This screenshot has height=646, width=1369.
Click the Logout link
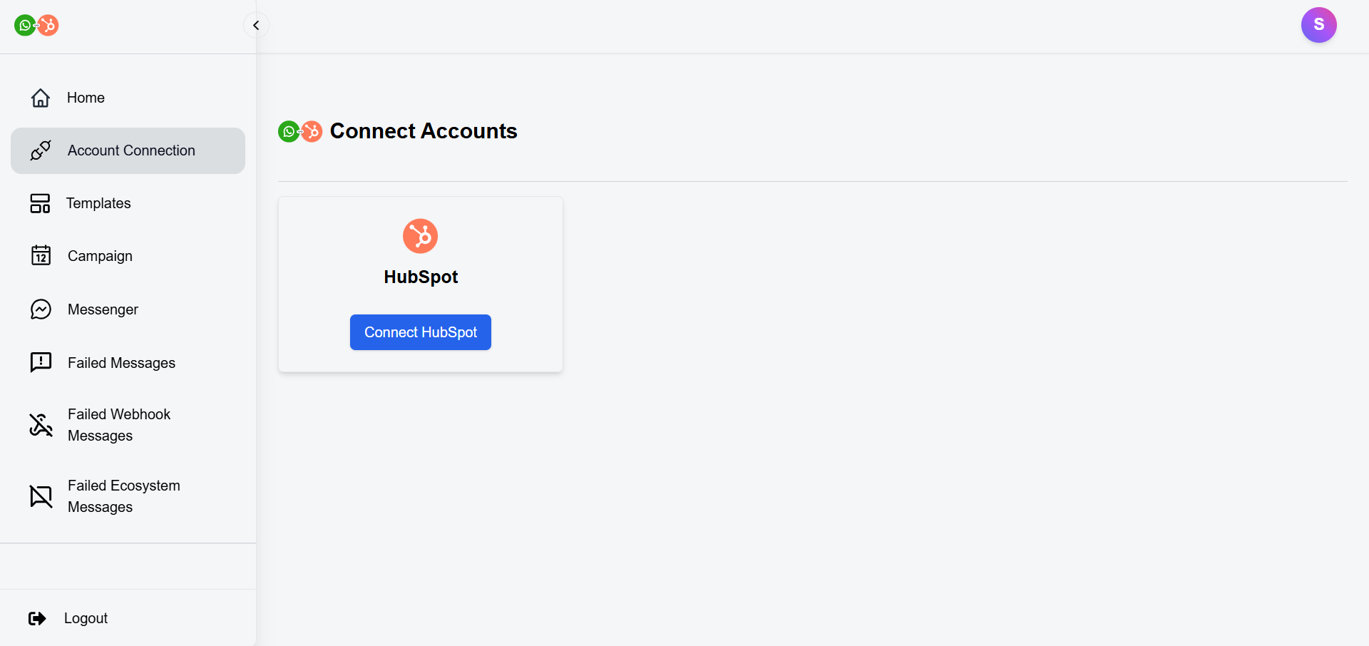[x=86, y=618]
